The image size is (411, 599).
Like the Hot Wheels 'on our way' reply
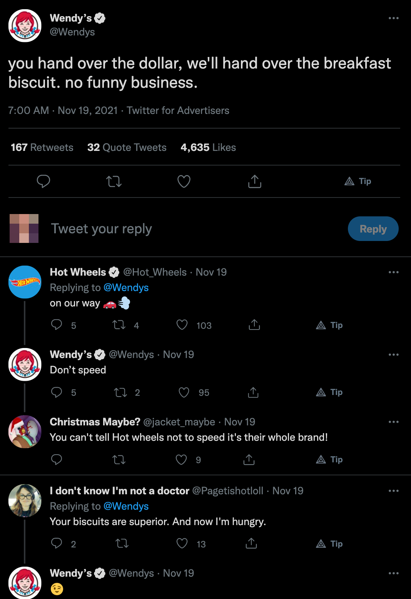click(x=182, y=325)
